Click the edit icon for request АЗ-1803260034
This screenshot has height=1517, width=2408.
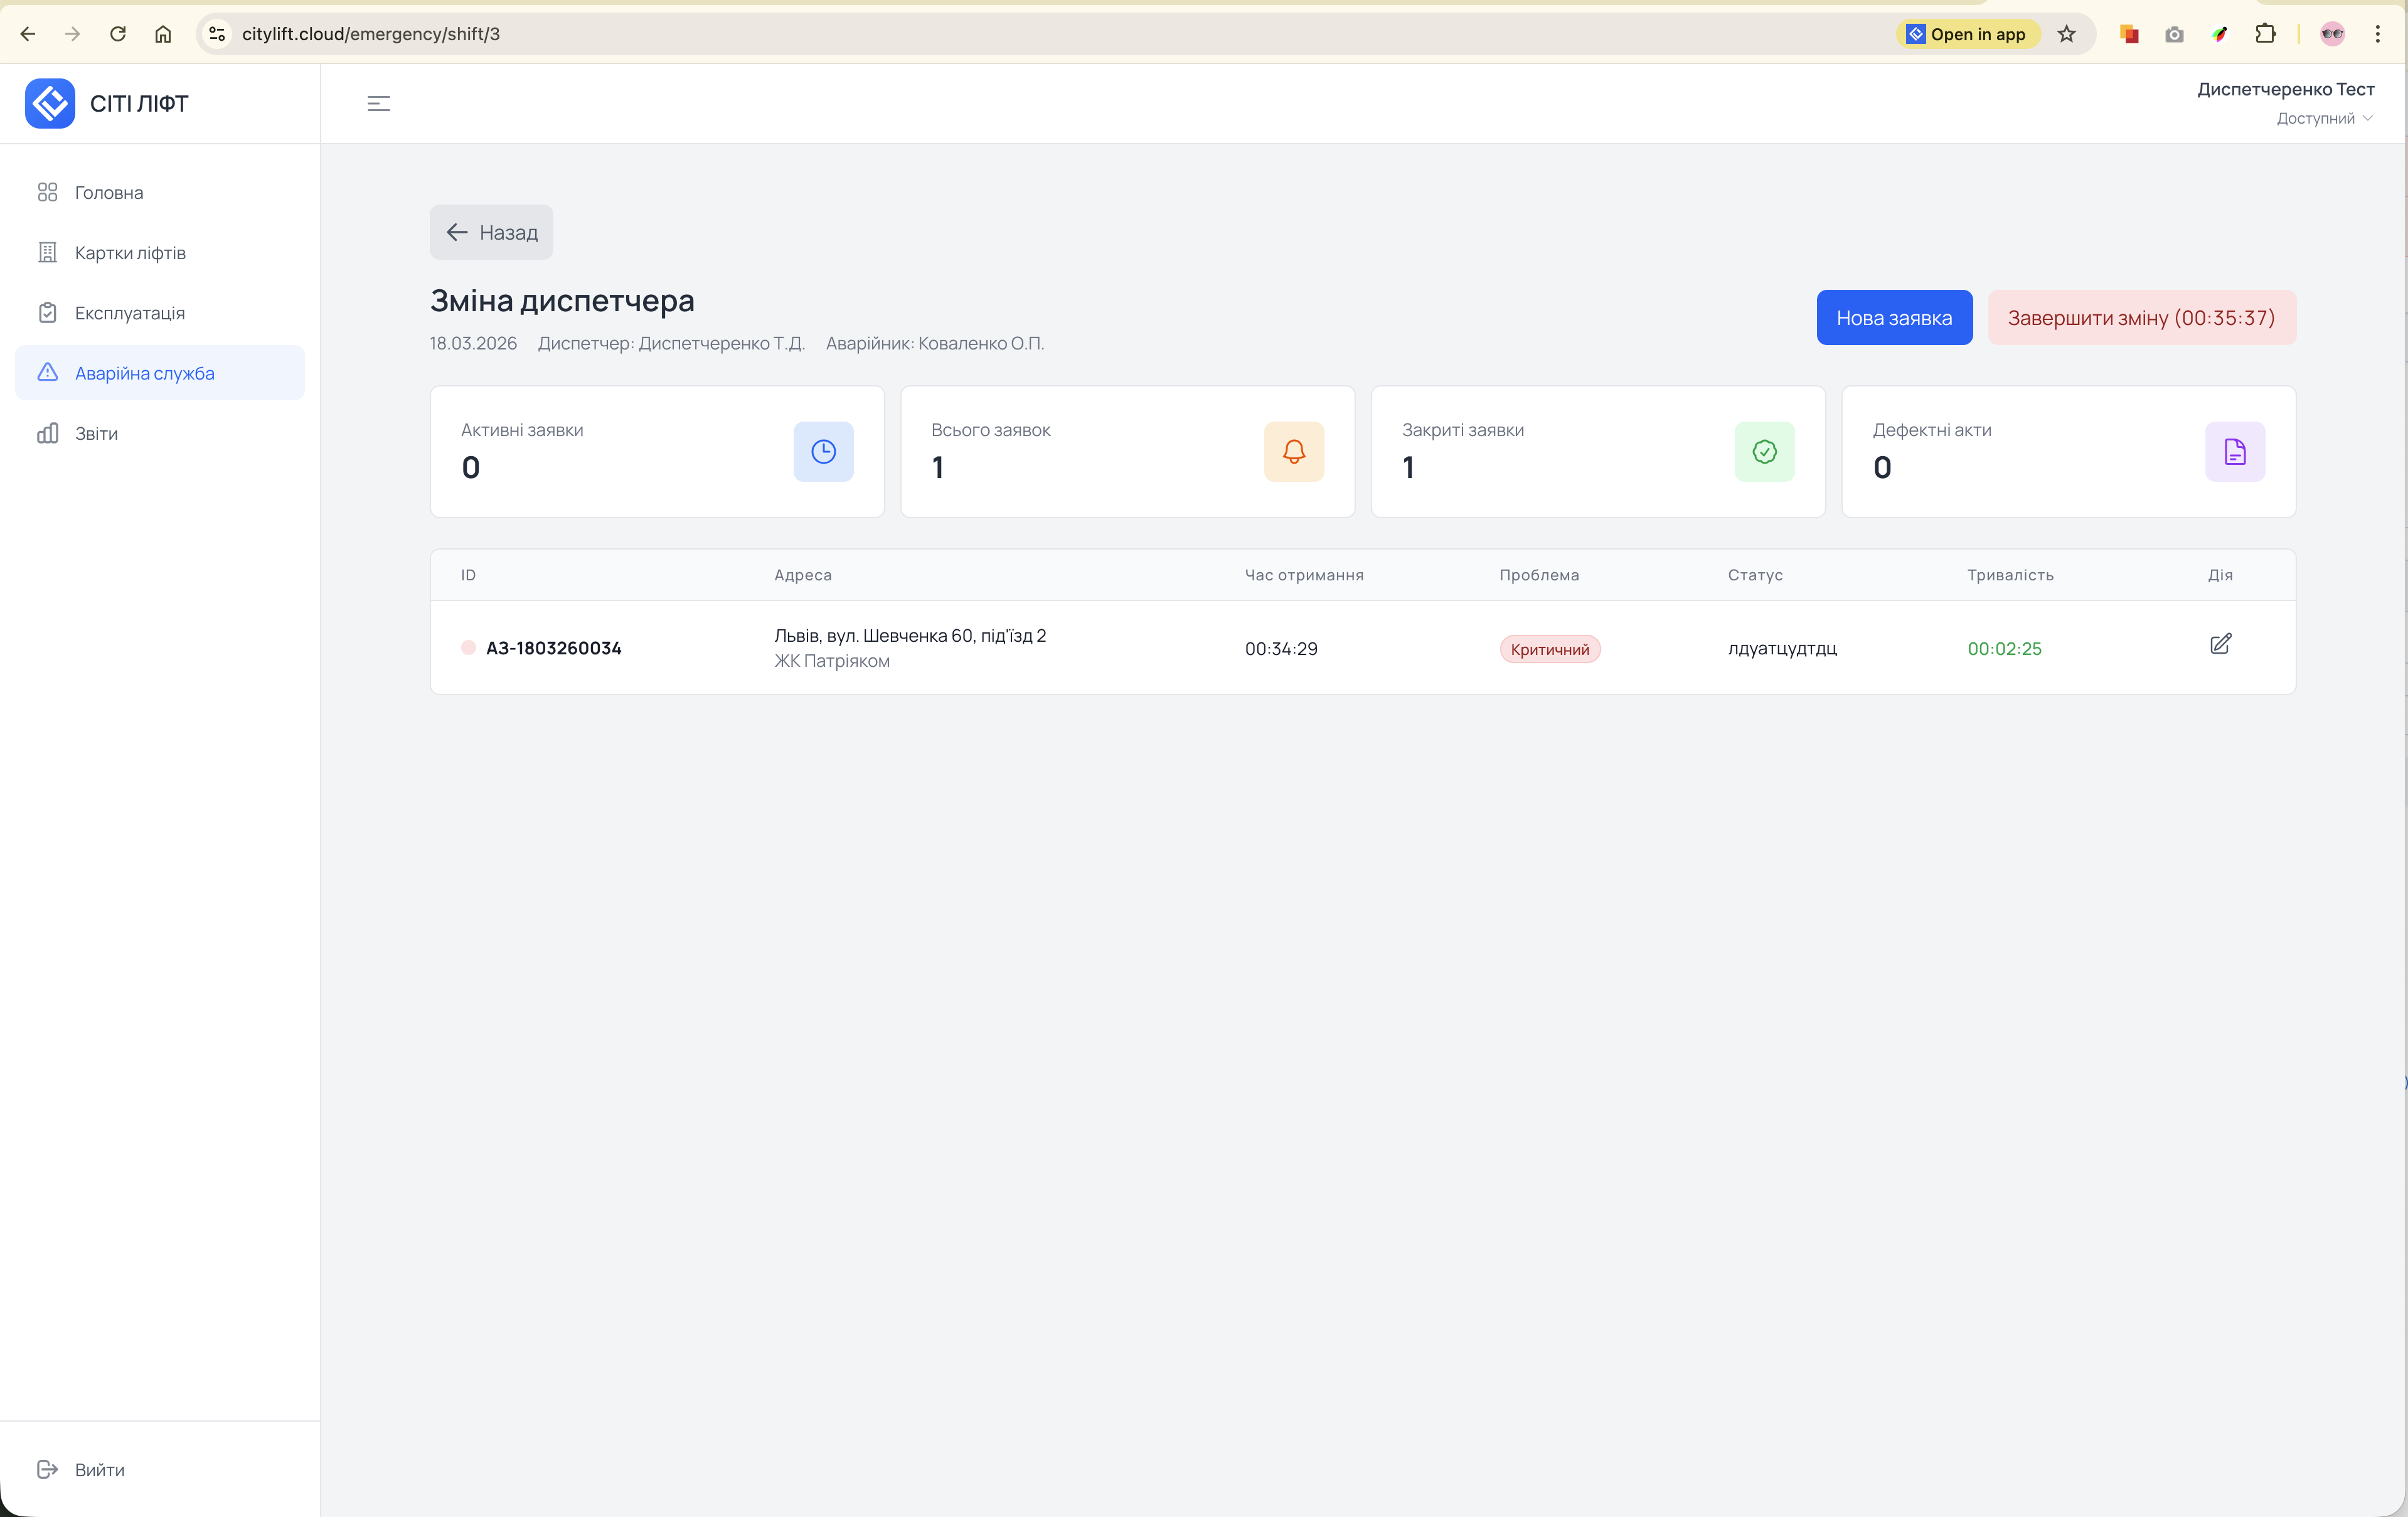2220,645
